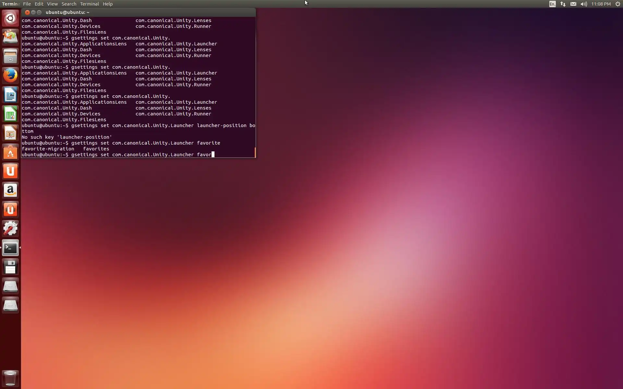Viewport: 623px width, 389px height.
Task: Open the Ubuntu Dash home
Action: click(10, 18)
